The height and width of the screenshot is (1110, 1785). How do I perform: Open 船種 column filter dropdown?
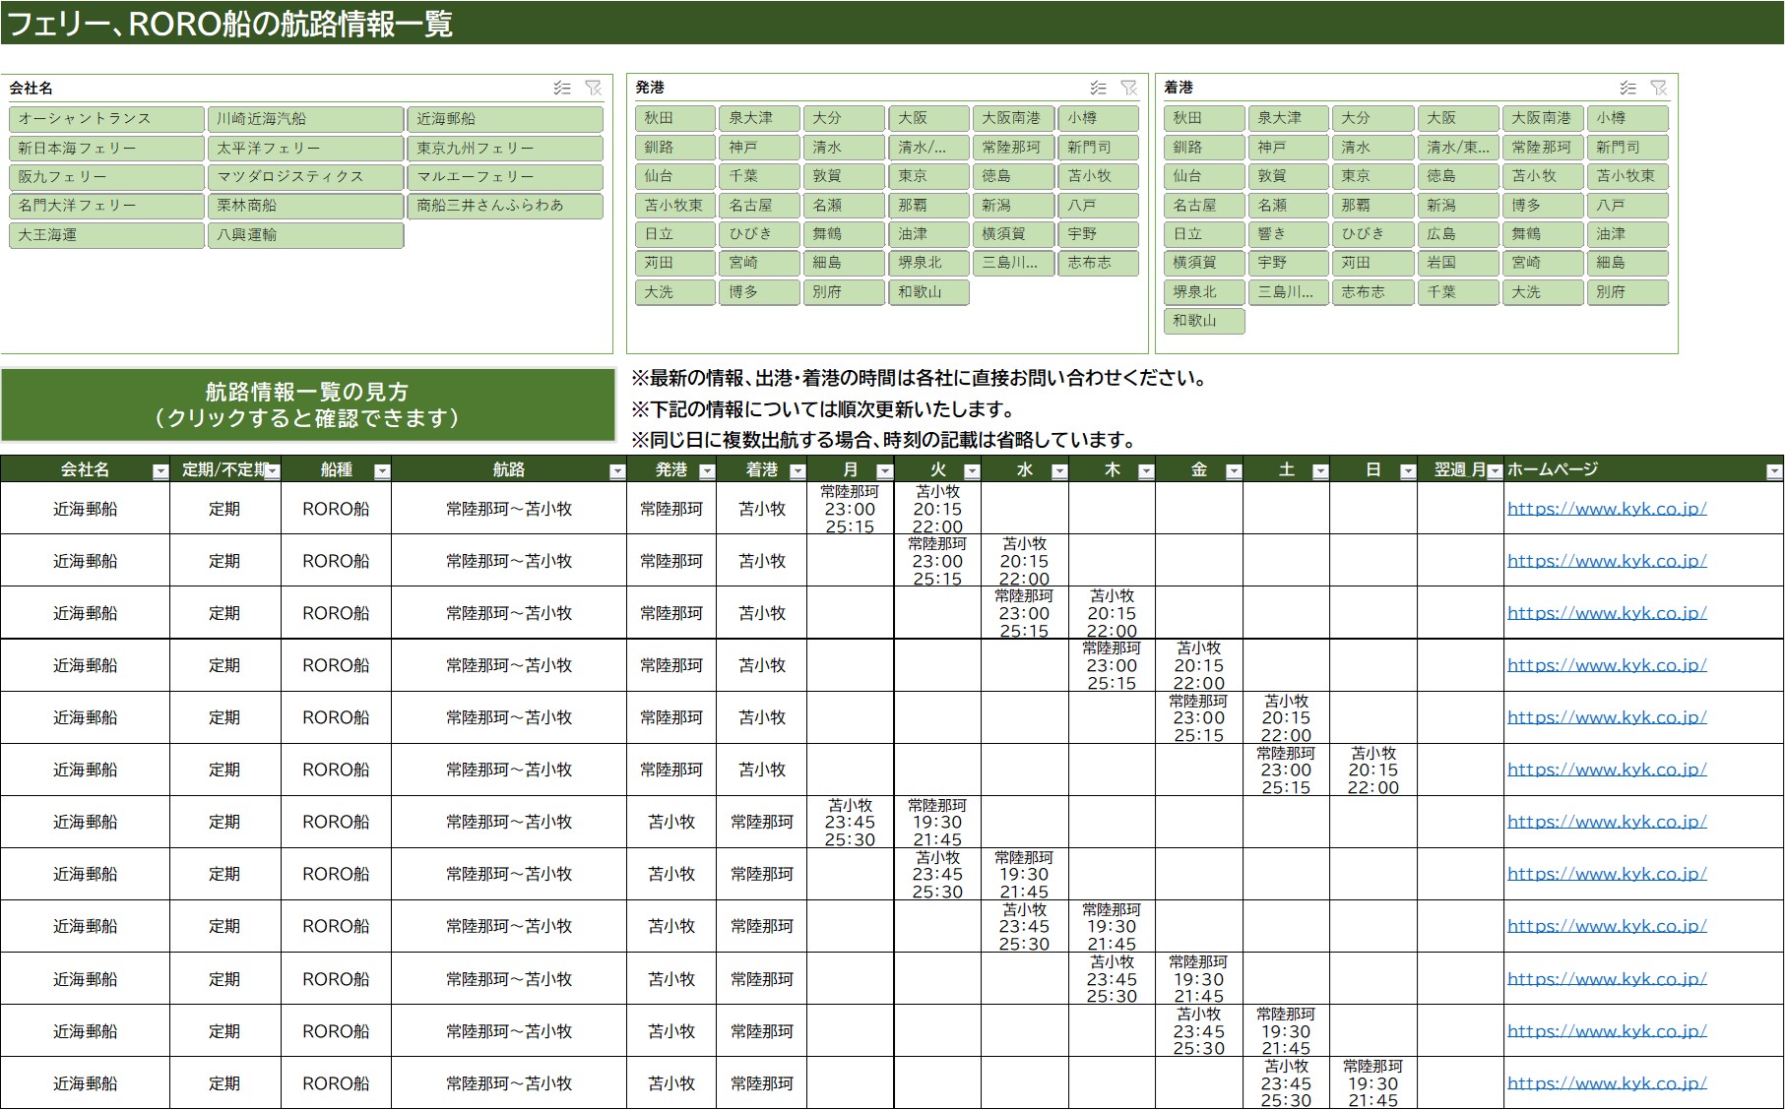382,471
